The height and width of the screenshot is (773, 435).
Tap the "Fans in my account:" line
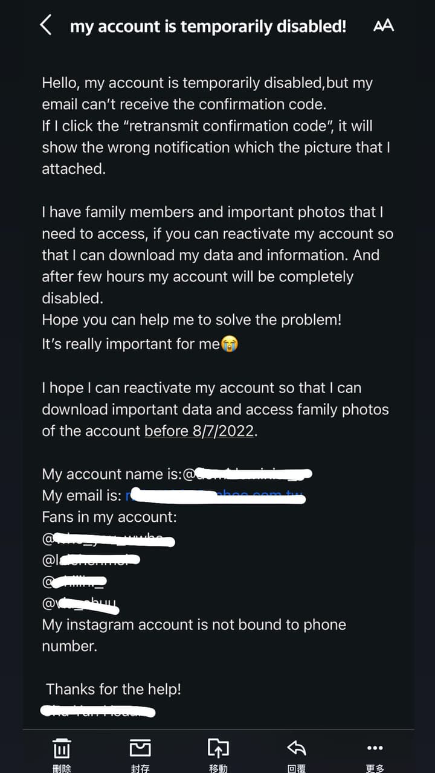click(x=109, y=518)
